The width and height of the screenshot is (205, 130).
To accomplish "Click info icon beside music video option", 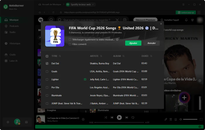I will point(117,40).
